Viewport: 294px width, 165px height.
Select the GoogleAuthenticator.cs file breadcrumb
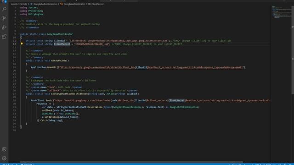coord(44,4)
